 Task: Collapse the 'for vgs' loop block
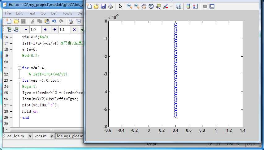coord(19,80)
